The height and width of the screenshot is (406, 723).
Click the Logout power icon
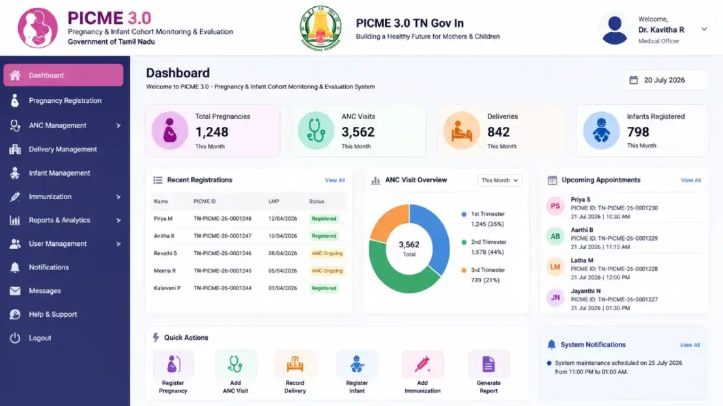pos(15,338)
